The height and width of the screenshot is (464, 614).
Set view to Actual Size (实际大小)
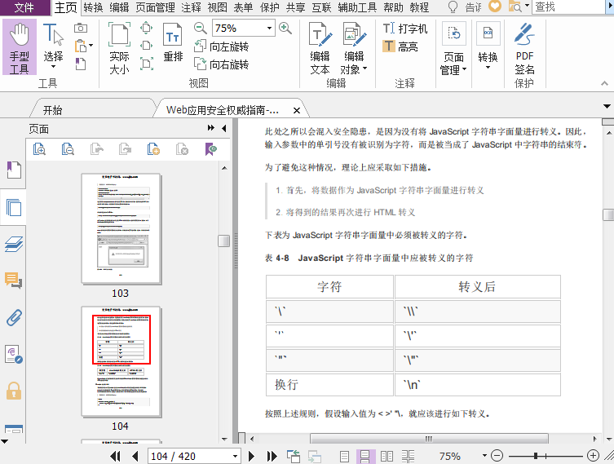point(119,48)
